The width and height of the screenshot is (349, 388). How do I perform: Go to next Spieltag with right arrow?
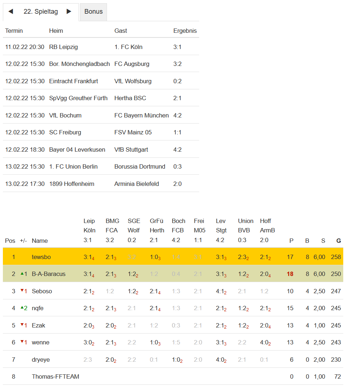tap(69, 12)
